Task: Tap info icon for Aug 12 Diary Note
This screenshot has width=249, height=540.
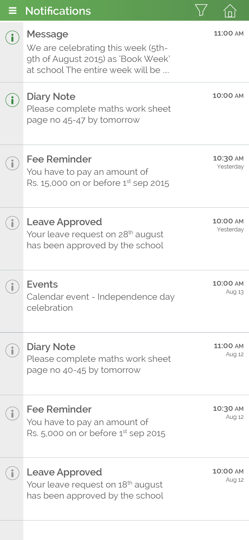Action: [12, 350]
